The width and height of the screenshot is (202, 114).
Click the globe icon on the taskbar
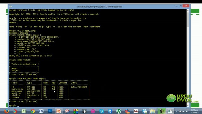145,111
